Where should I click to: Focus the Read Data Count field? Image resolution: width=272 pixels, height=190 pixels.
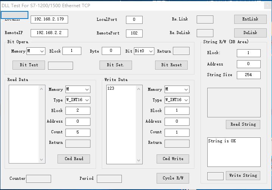78,132
